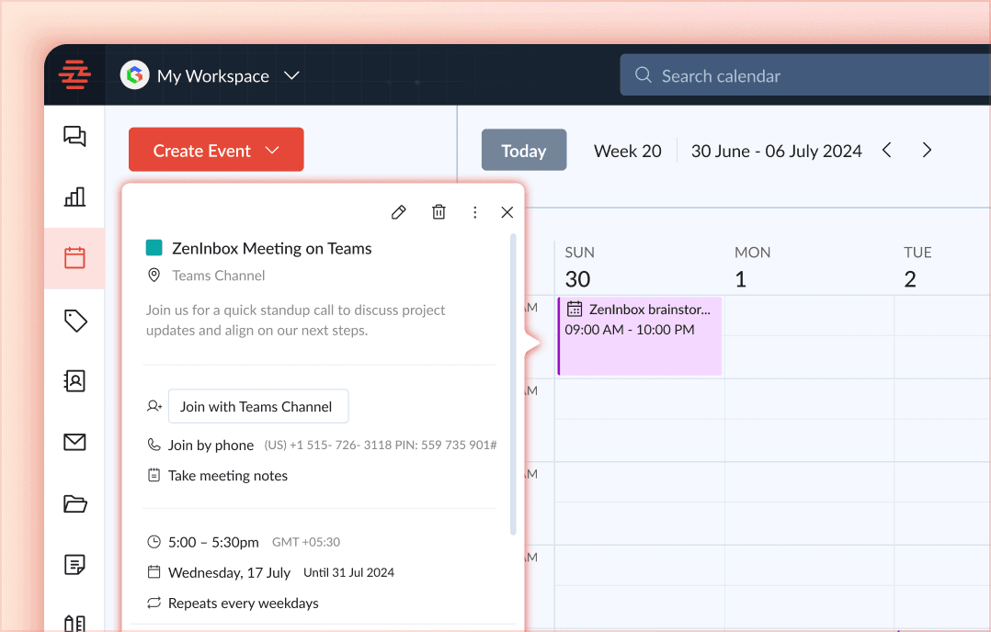Go to the next week arrow

[927, 151]
